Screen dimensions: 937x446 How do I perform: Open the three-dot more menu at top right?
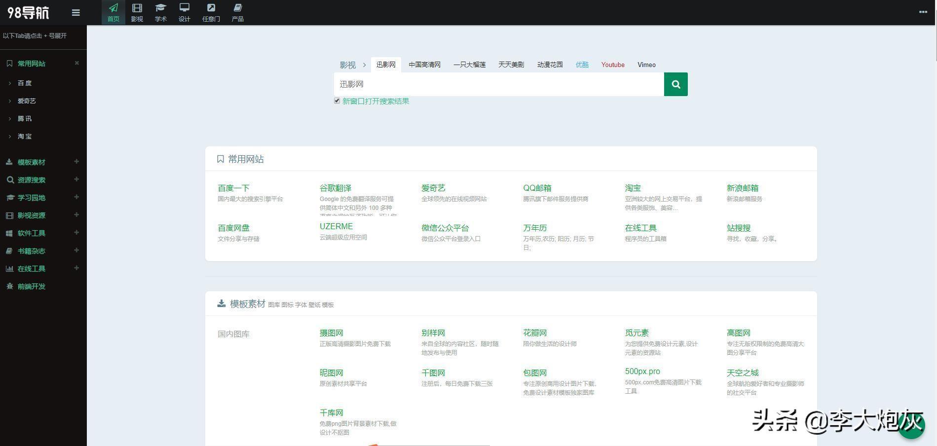click(923, 12)
